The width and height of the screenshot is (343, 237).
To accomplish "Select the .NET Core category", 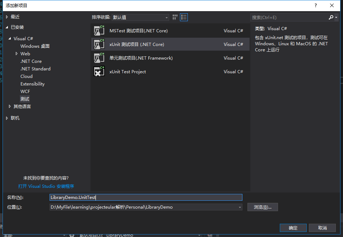I will (31, 61).
